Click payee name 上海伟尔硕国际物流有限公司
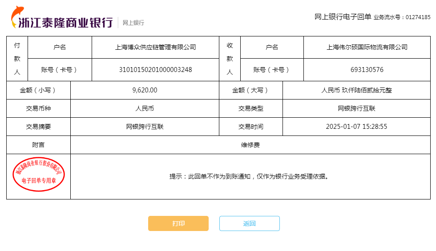 367,47
